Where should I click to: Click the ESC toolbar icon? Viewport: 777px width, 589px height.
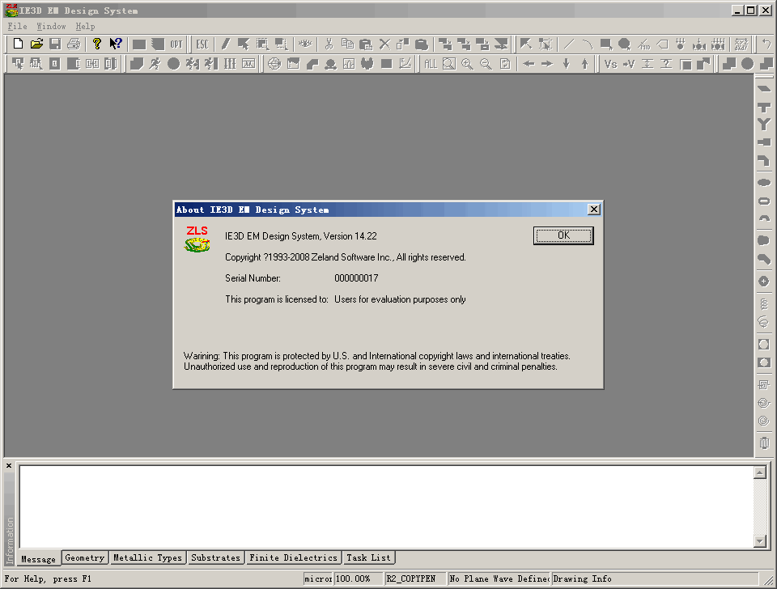(x=202, y=44)
